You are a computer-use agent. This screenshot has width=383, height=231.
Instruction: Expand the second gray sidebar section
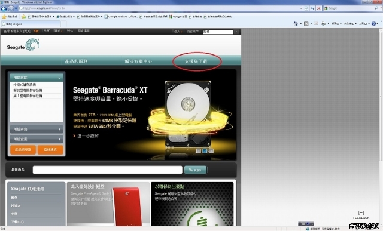pos(37,129)
